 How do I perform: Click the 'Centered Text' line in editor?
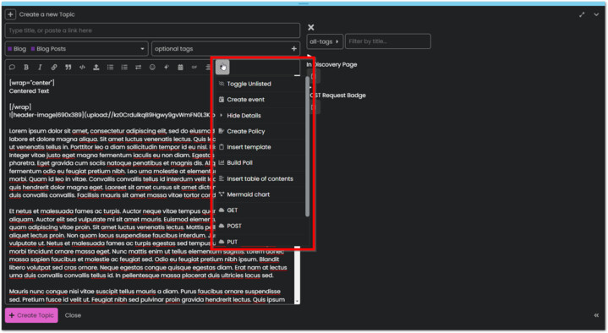pyautogui.click(x=29, y=91)
